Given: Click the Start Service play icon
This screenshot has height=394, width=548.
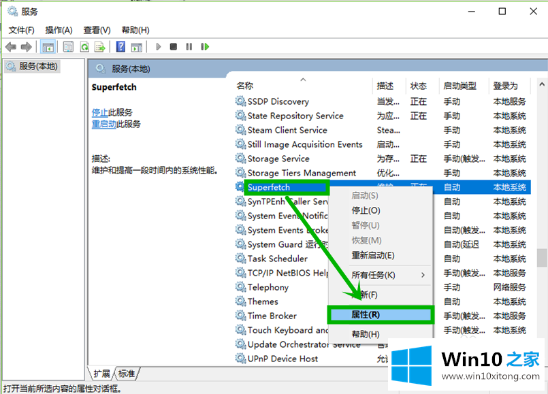Looking at the screenshot, I should point(159,46).
